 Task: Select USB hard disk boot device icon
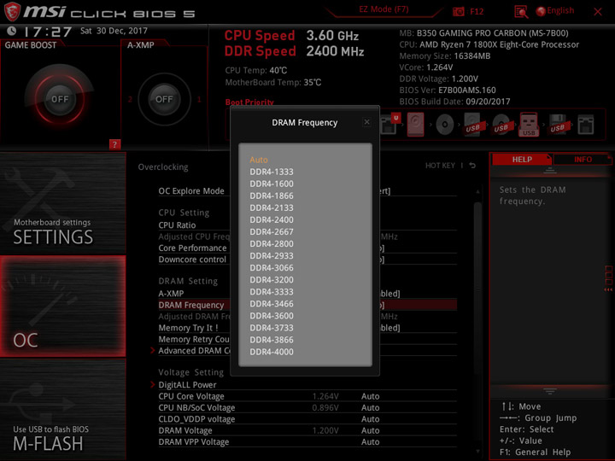click(472, 125)
